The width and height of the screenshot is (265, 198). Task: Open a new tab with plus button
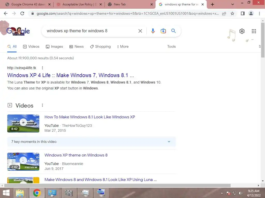pos(212,4)
